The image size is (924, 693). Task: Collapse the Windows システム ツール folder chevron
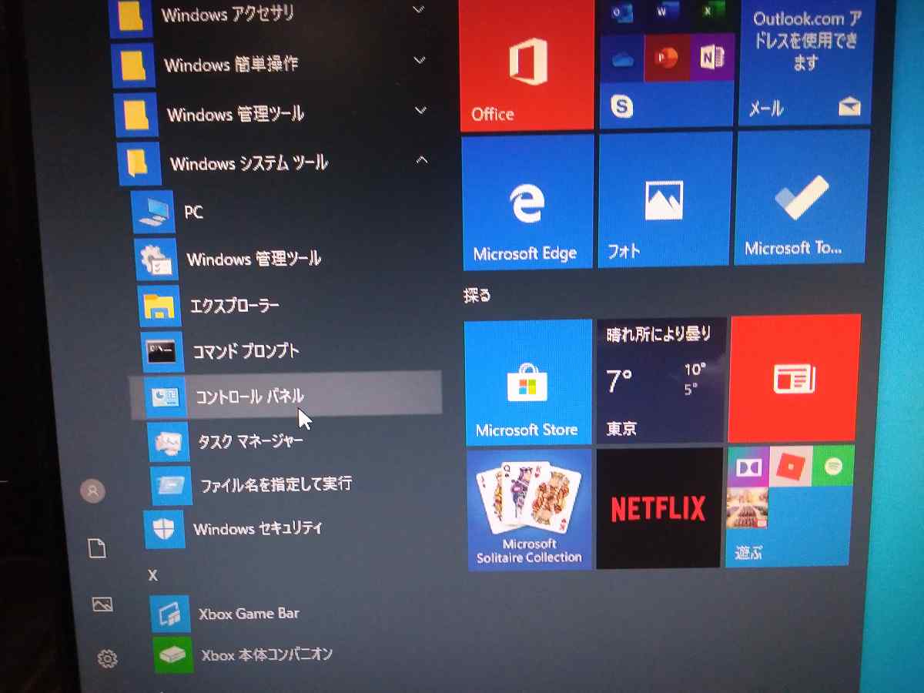tap(421, 160)
